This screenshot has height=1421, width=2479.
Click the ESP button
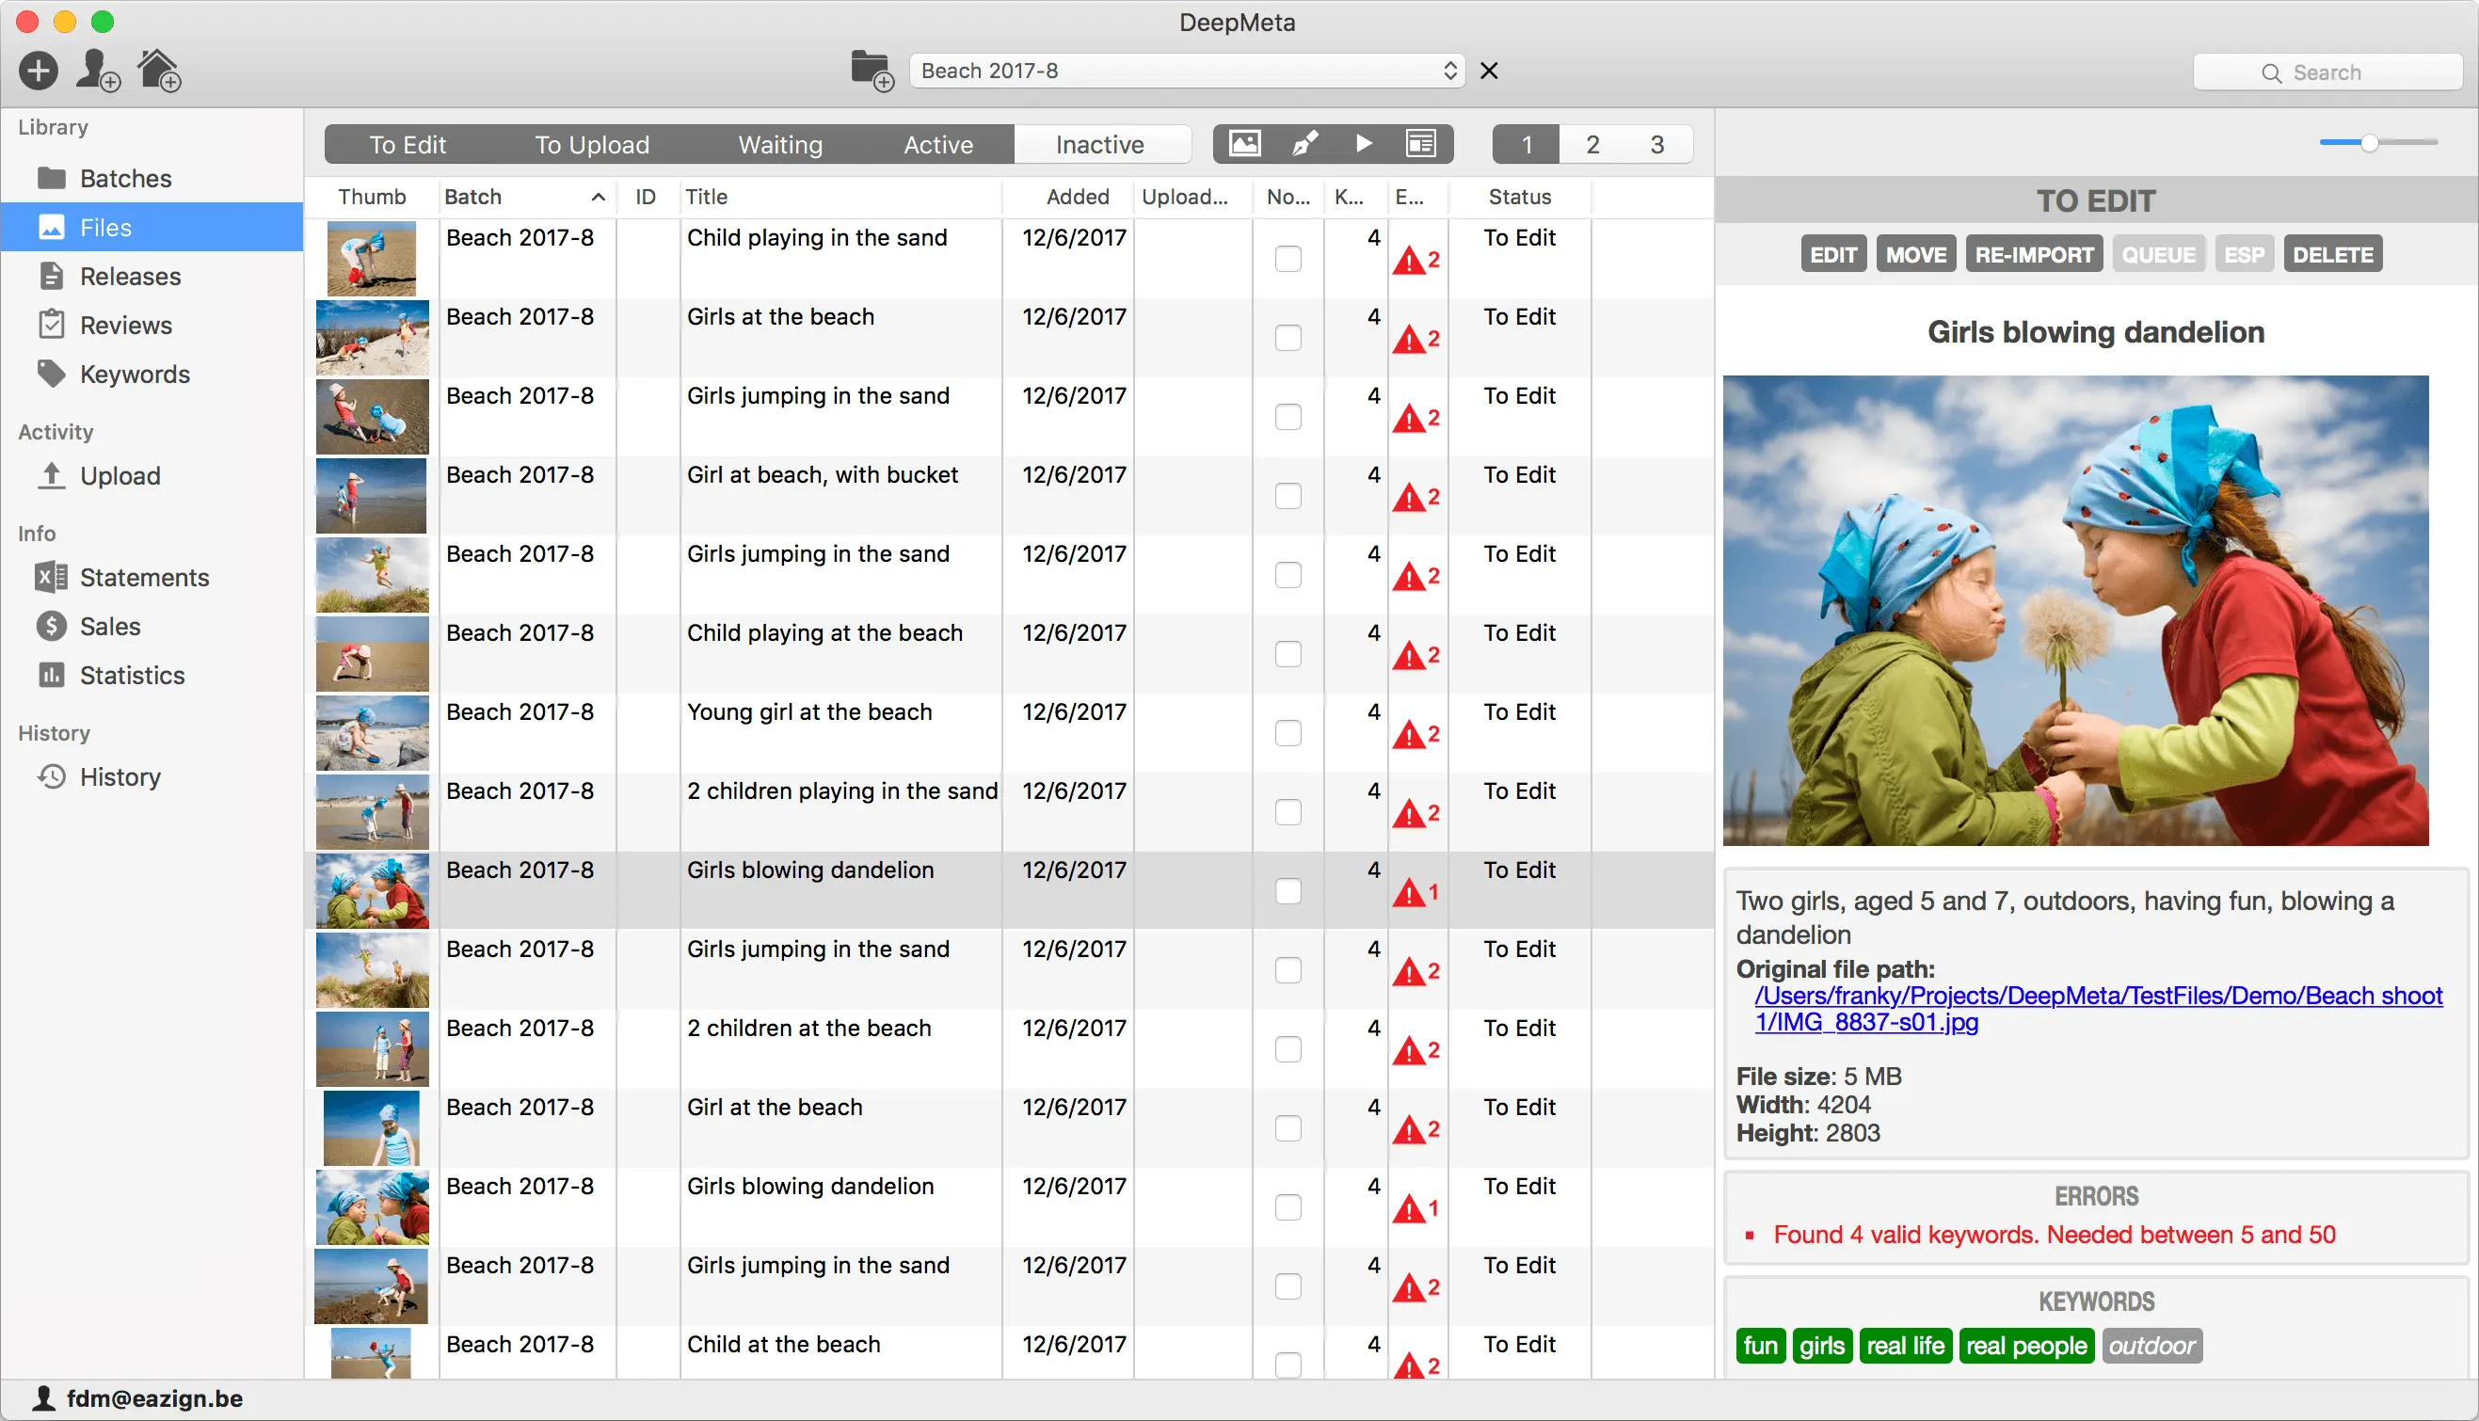[x=2244, y=255]
